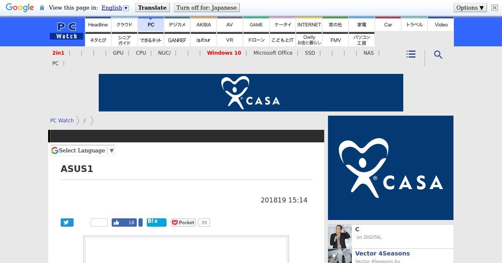This screenshot has width=502, height=263.
Task: Open the FMV tab
Action: click(335, 40)
